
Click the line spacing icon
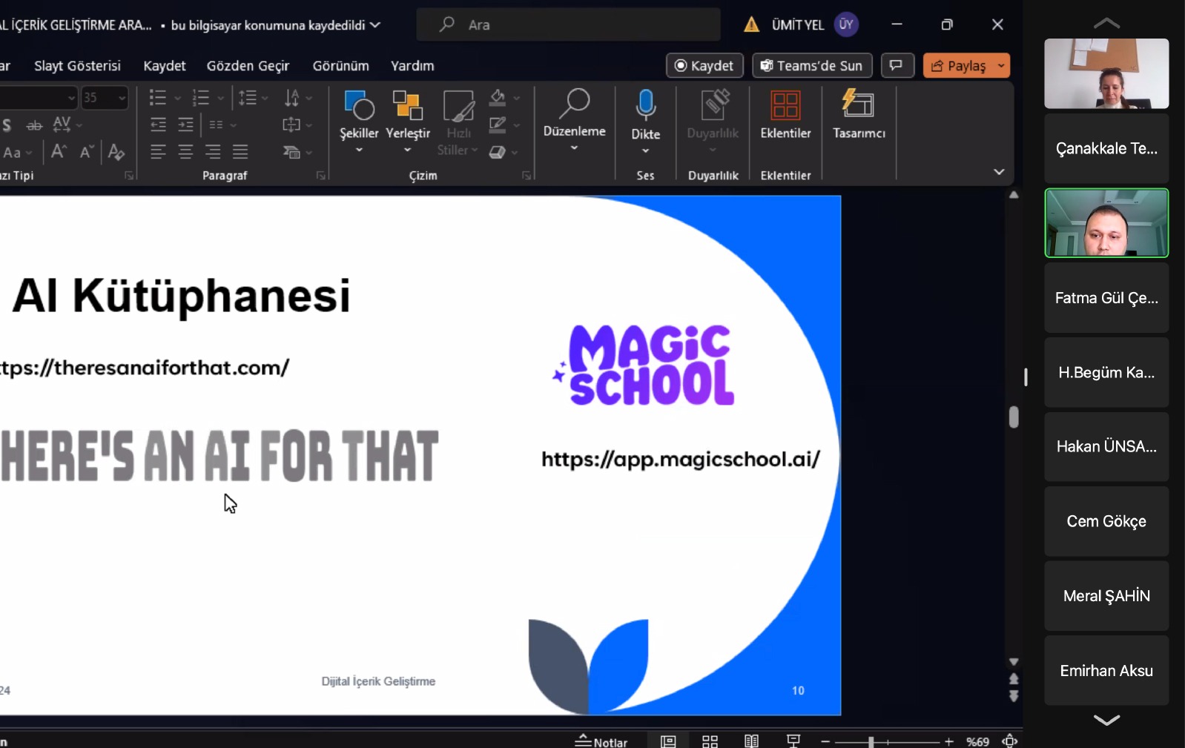tap(248, 98)
